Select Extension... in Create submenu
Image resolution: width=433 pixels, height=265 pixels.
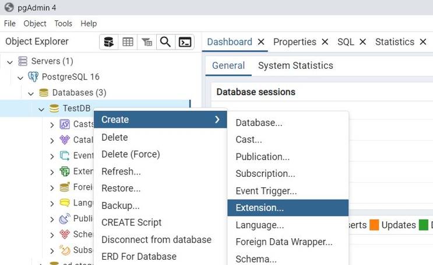point(288,208)
